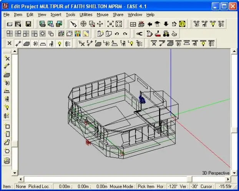Click the undo curved arrow icon

click(x=117, y=34)
